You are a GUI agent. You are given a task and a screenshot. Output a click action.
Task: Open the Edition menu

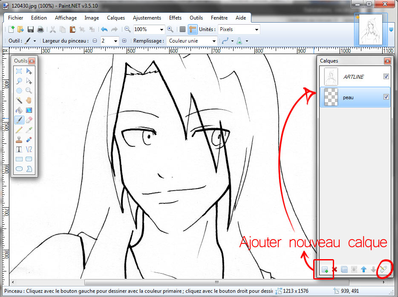pos(39,18)
